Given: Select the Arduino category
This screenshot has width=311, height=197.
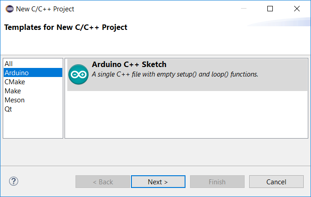Looking at the screenshot, I should pos(33,72).
